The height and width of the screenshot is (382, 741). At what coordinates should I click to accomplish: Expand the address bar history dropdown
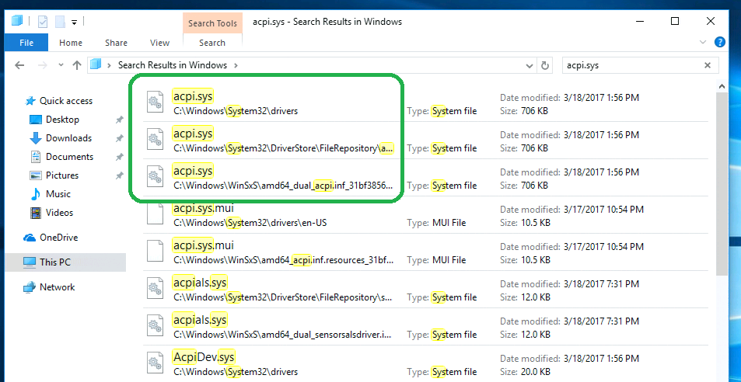click(x=530, y=65)
